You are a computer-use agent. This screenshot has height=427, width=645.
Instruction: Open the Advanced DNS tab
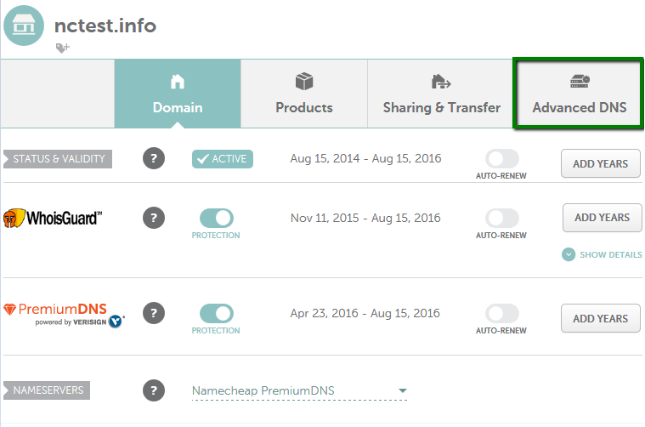(579, 94)
